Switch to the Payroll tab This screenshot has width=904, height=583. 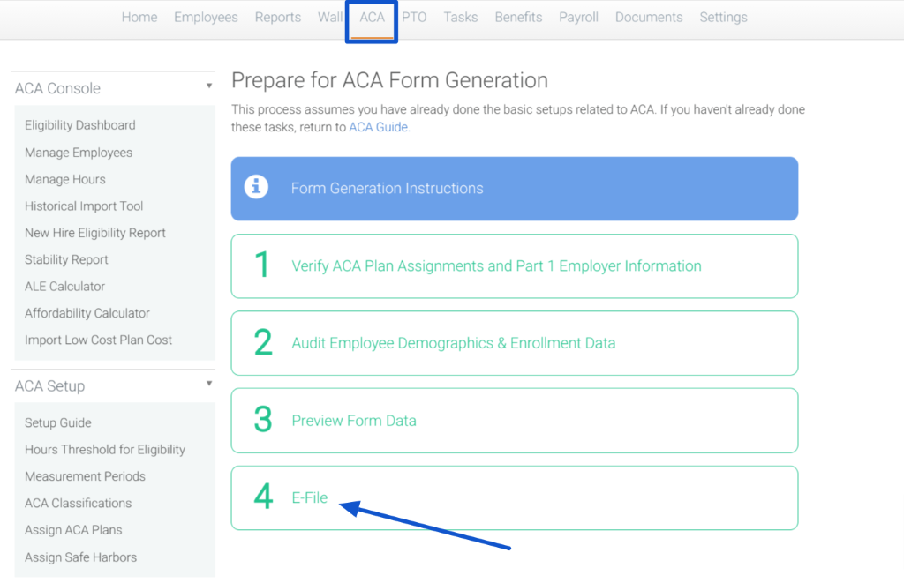(x=578, y=18)
